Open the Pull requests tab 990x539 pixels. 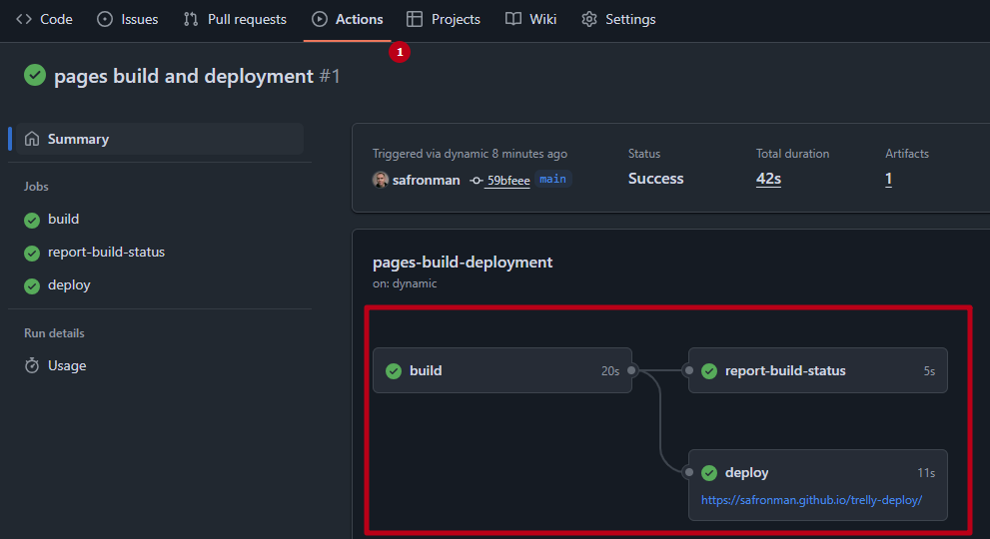236,19
